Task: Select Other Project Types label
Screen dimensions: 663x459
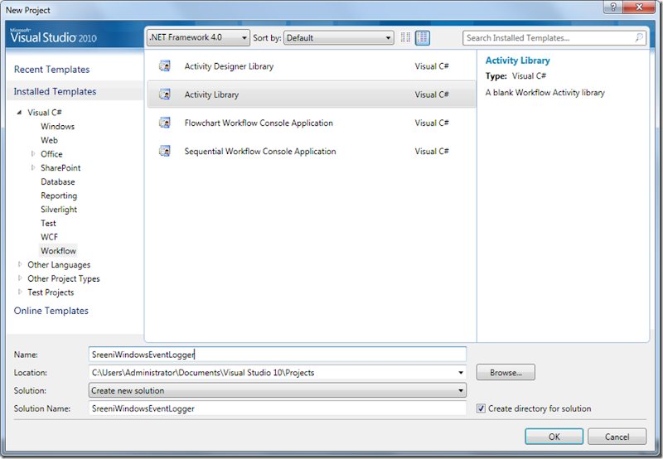Action: 64,278
